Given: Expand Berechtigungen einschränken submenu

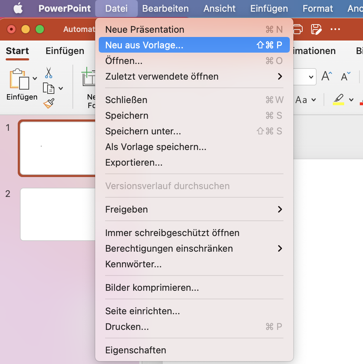Looking at the screenshot, I should tap(194, 248).
